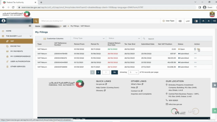The width and height of the screenshot is (217, 122).
Task: Open records per page dropdown
Action: pyautogui.click(x=133, y=72)
